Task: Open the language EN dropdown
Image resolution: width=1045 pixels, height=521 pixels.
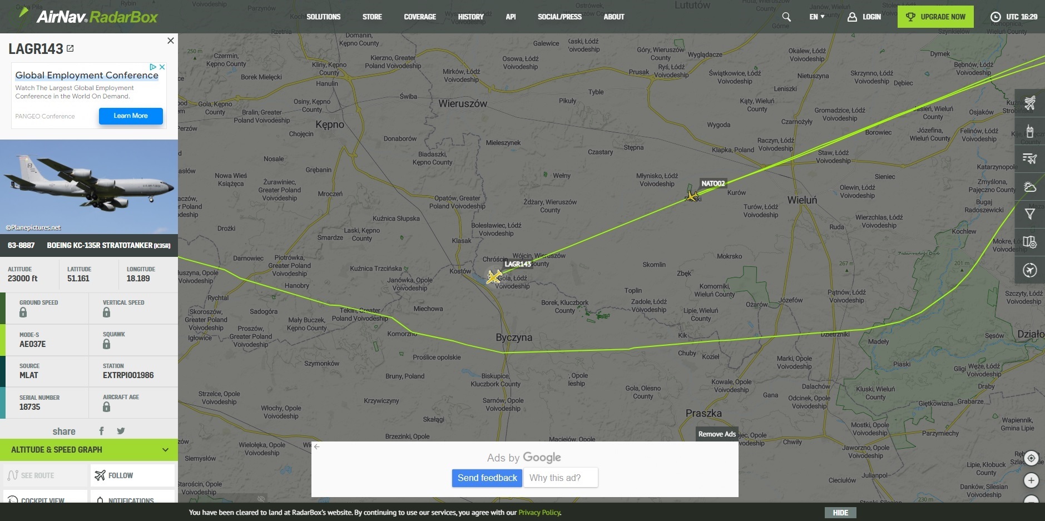Action: tap(817, 17)
